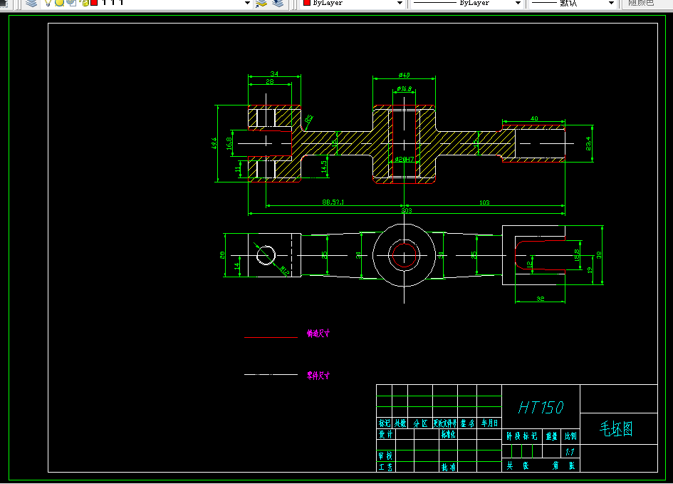Select the 38 width dimension
This screenshot has height=484, width=673.
click(x=599, y=255)
